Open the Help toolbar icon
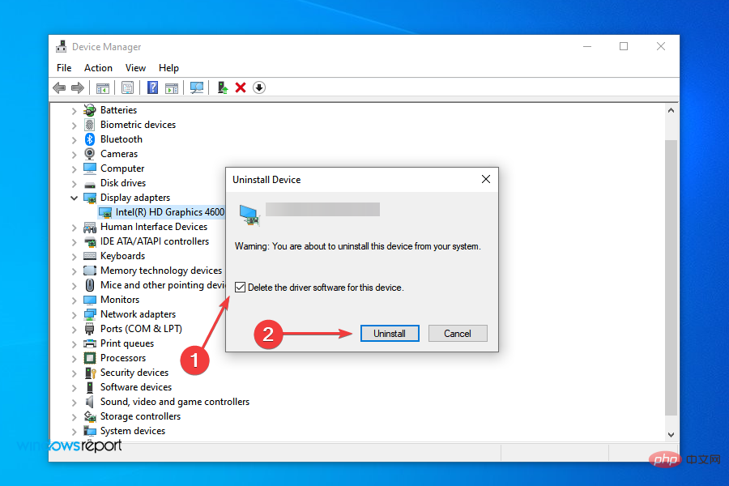The image size is (729, 486). pos(152,87)
